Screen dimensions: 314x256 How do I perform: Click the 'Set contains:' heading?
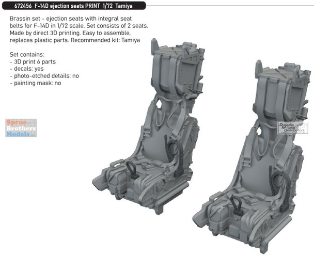(x=27, y=54)
